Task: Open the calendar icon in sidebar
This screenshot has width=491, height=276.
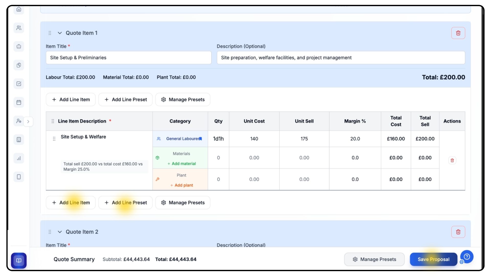Action: point(19,102)
